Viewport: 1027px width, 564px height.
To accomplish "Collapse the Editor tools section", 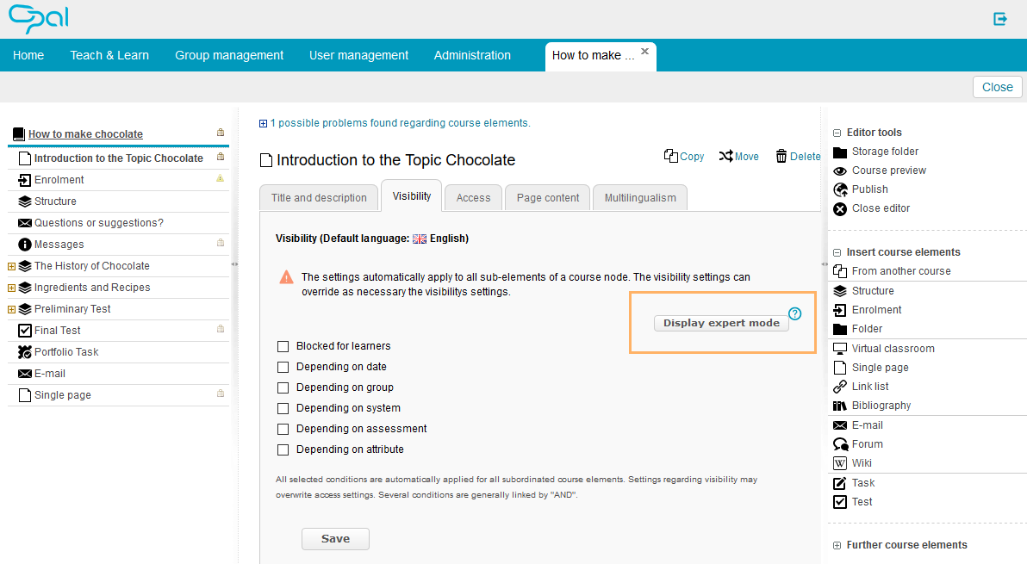I will tap(837, 133).
